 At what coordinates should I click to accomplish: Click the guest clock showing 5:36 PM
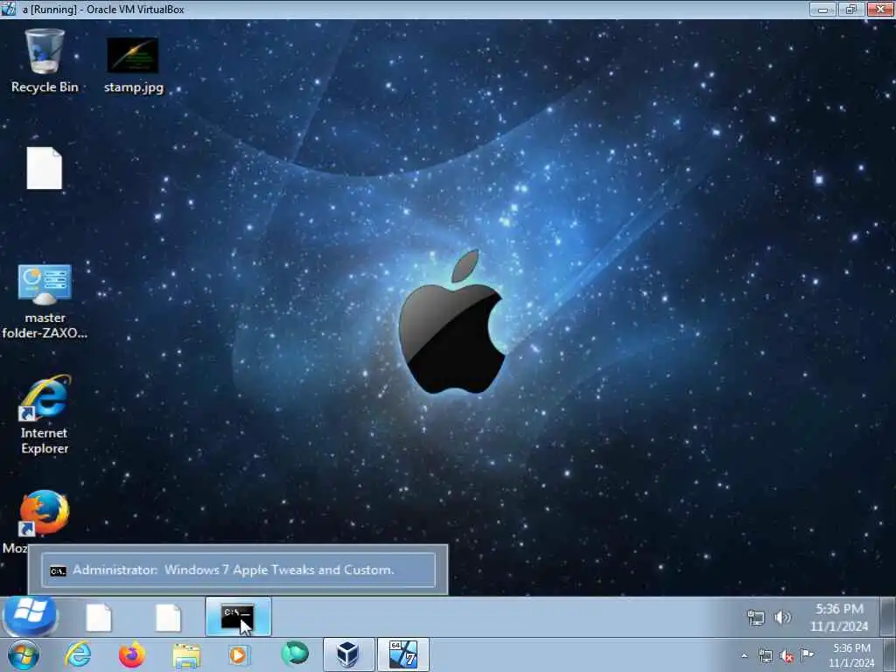click(839, 617)
